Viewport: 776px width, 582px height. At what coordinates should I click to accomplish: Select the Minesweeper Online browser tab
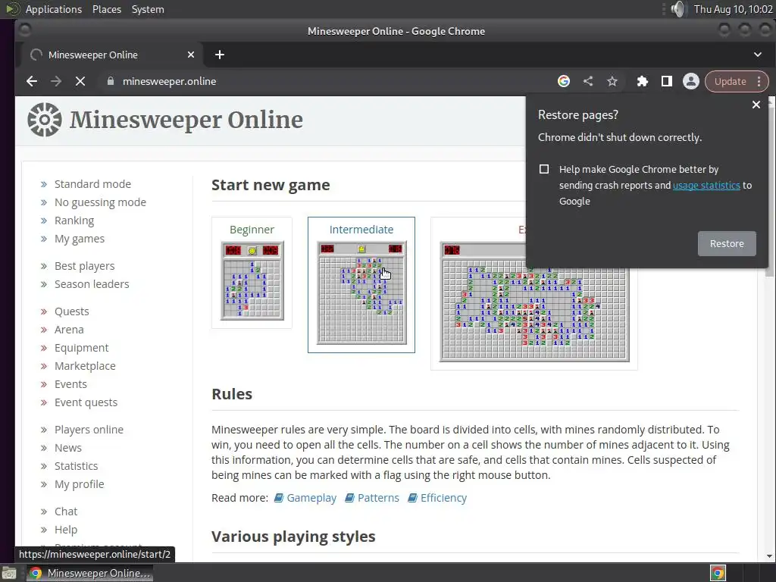[x=110, y=55]
